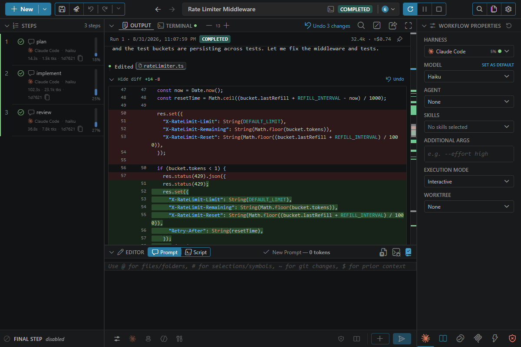Reset workflow properties icon
The width and height of the screenshot is (521, 347).
click(x=509, y=26)
